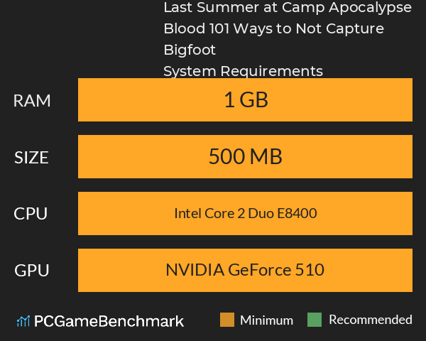
Task: Click the 500 MB size bar
Action: click(x=245, y=156)
